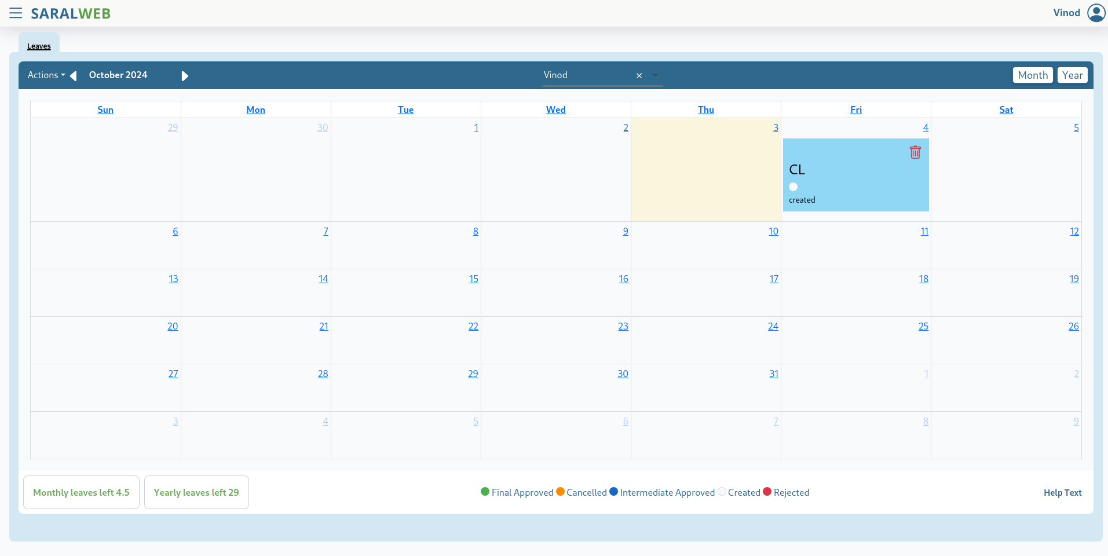The image size is (1108, 556).
Task: Click the Tue column header
Action: [405, 109]
